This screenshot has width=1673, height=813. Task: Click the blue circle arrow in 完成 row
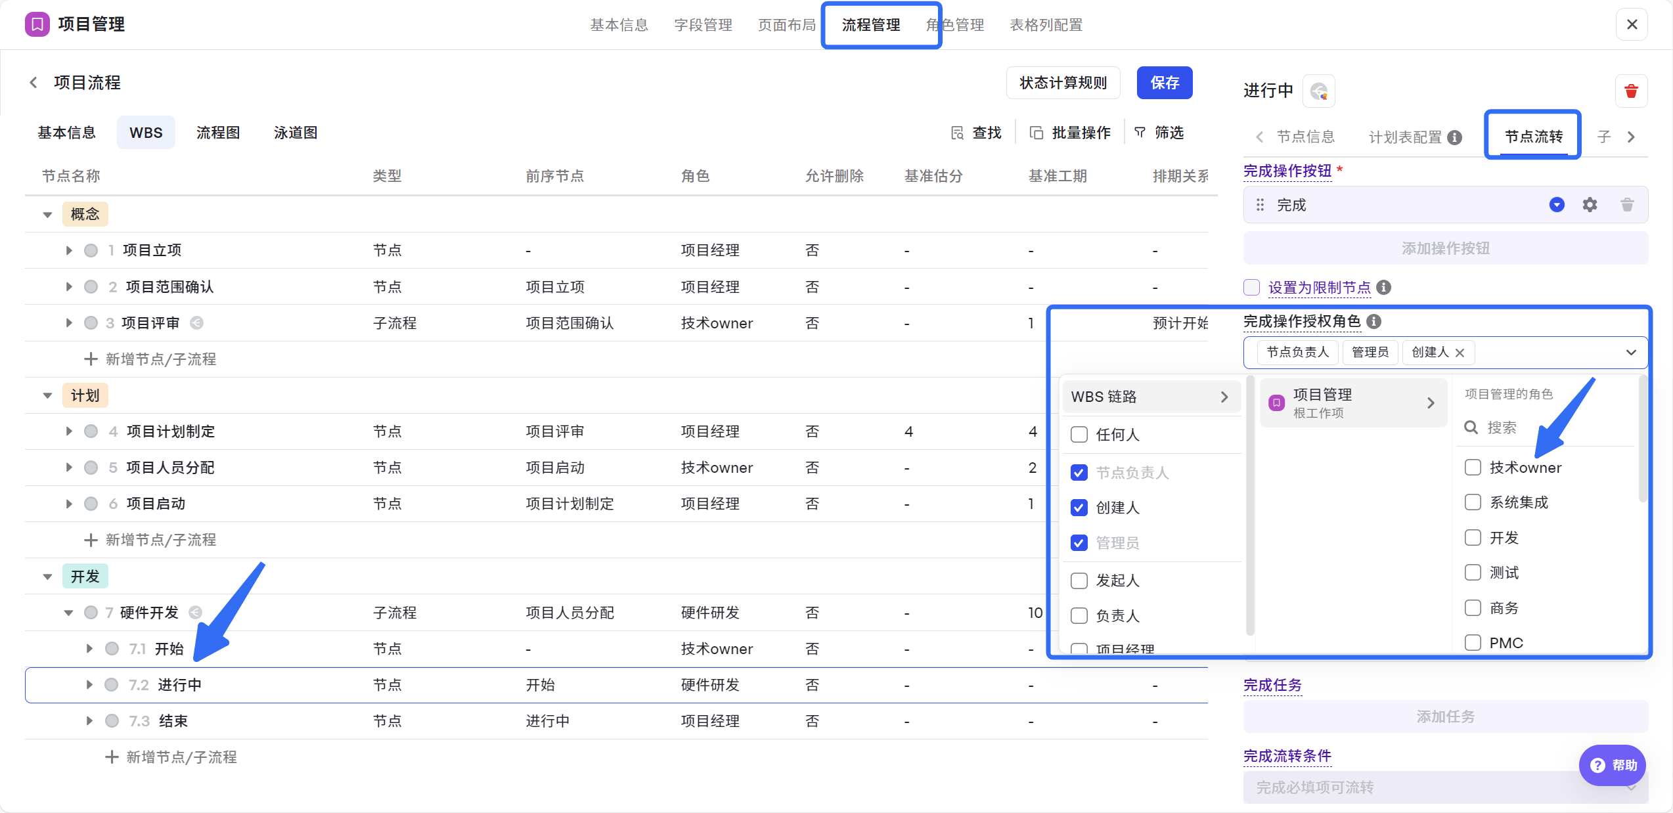tap(1557, 205)
